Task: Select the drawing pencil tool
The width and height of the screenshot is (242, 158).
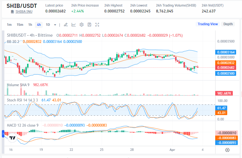Action: pyautogui.click(x=66, y=25)
